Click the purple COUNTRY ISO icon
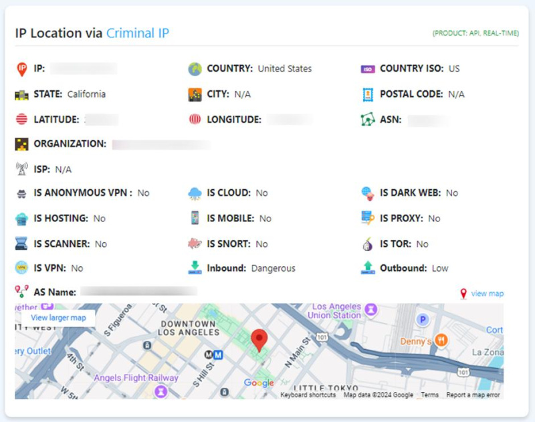Screen dimensions: 535x422 [x=368, y=69]
